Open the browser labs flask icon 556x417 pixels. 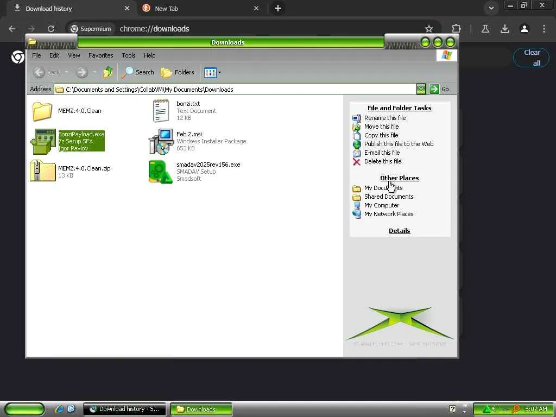[x=485, y=29]
